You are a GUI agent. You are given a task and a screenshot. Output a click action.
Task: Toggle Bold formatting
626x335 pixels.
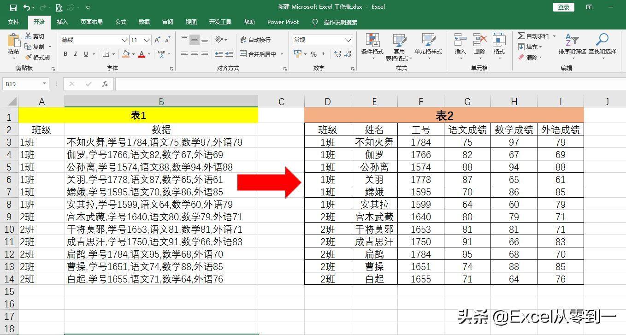(65, 54)
